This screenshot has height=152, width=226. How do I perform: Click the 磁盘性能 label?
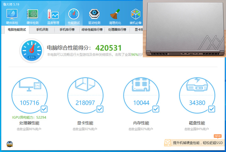[197, 123]
